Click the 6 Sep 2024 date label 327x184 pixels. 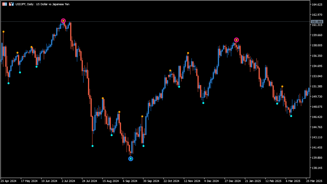[130, 181]
